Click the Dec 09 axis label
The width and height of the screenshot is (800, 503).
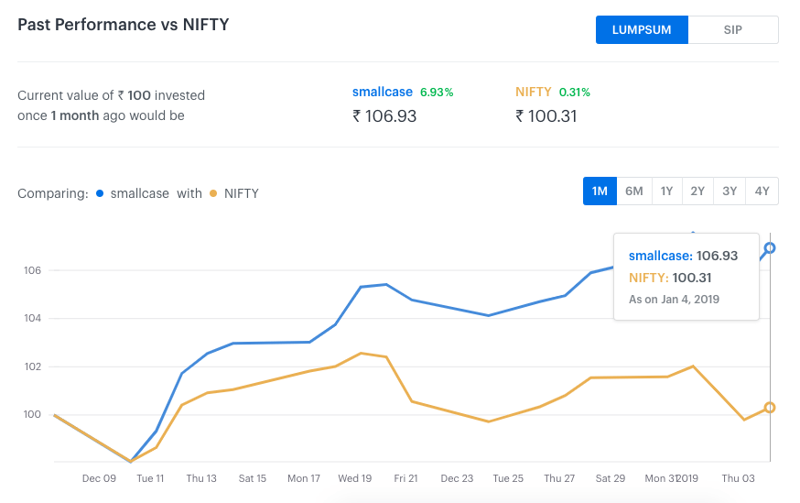click(x=99, y=478)
